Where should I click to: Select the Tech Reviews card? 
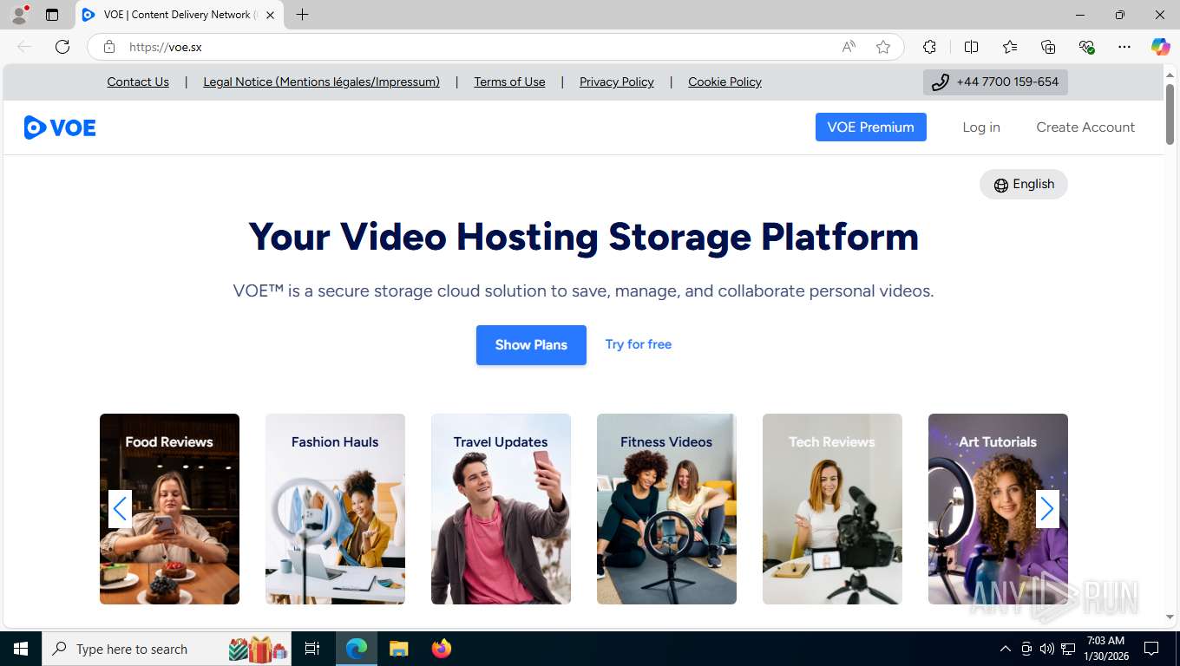pyautogui.click(x=832, y=509)
